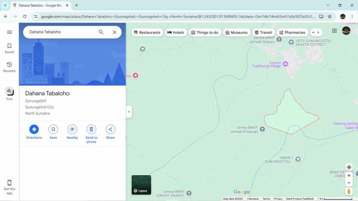
Task: Filter map by Hotels
Action: pos(175,32)
